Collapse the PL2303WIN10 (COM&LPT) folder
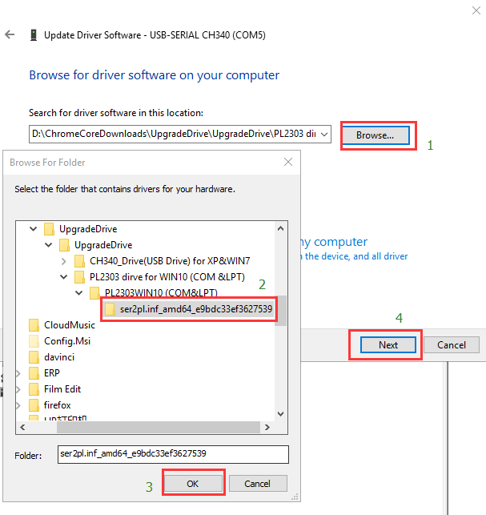This screenshot has height=515, width=486. point(79,293)
